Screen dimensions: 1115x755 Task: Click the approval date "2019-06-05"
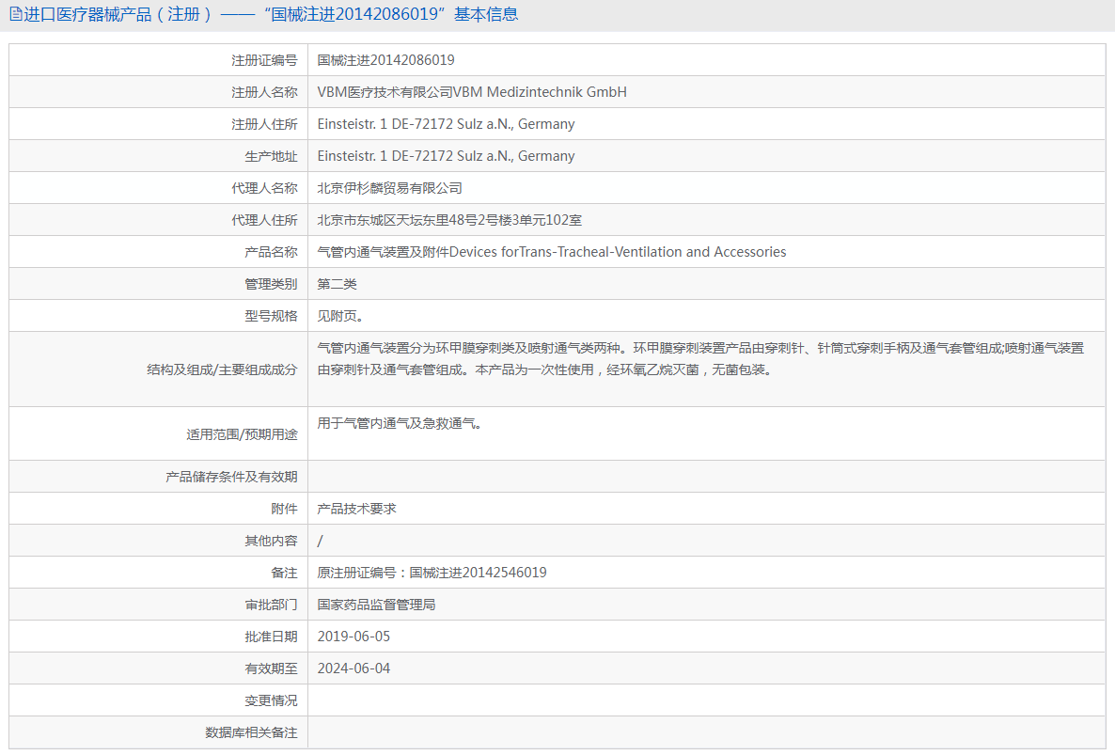tap(353, 637)
